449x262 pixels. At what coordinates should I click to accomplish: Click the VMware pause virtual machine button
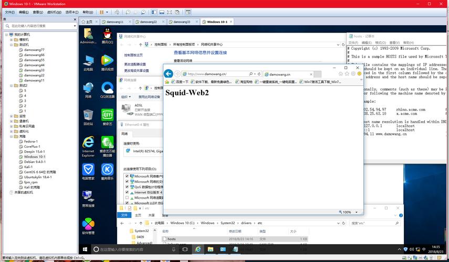coord(101,12)
